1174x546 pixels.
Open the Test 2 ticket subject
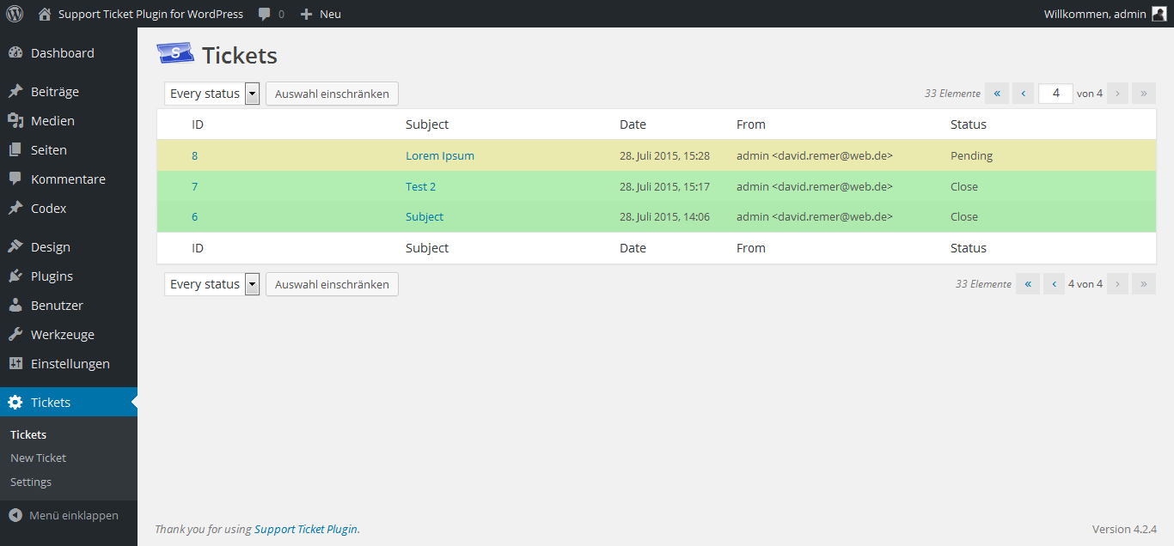[421, 186]
